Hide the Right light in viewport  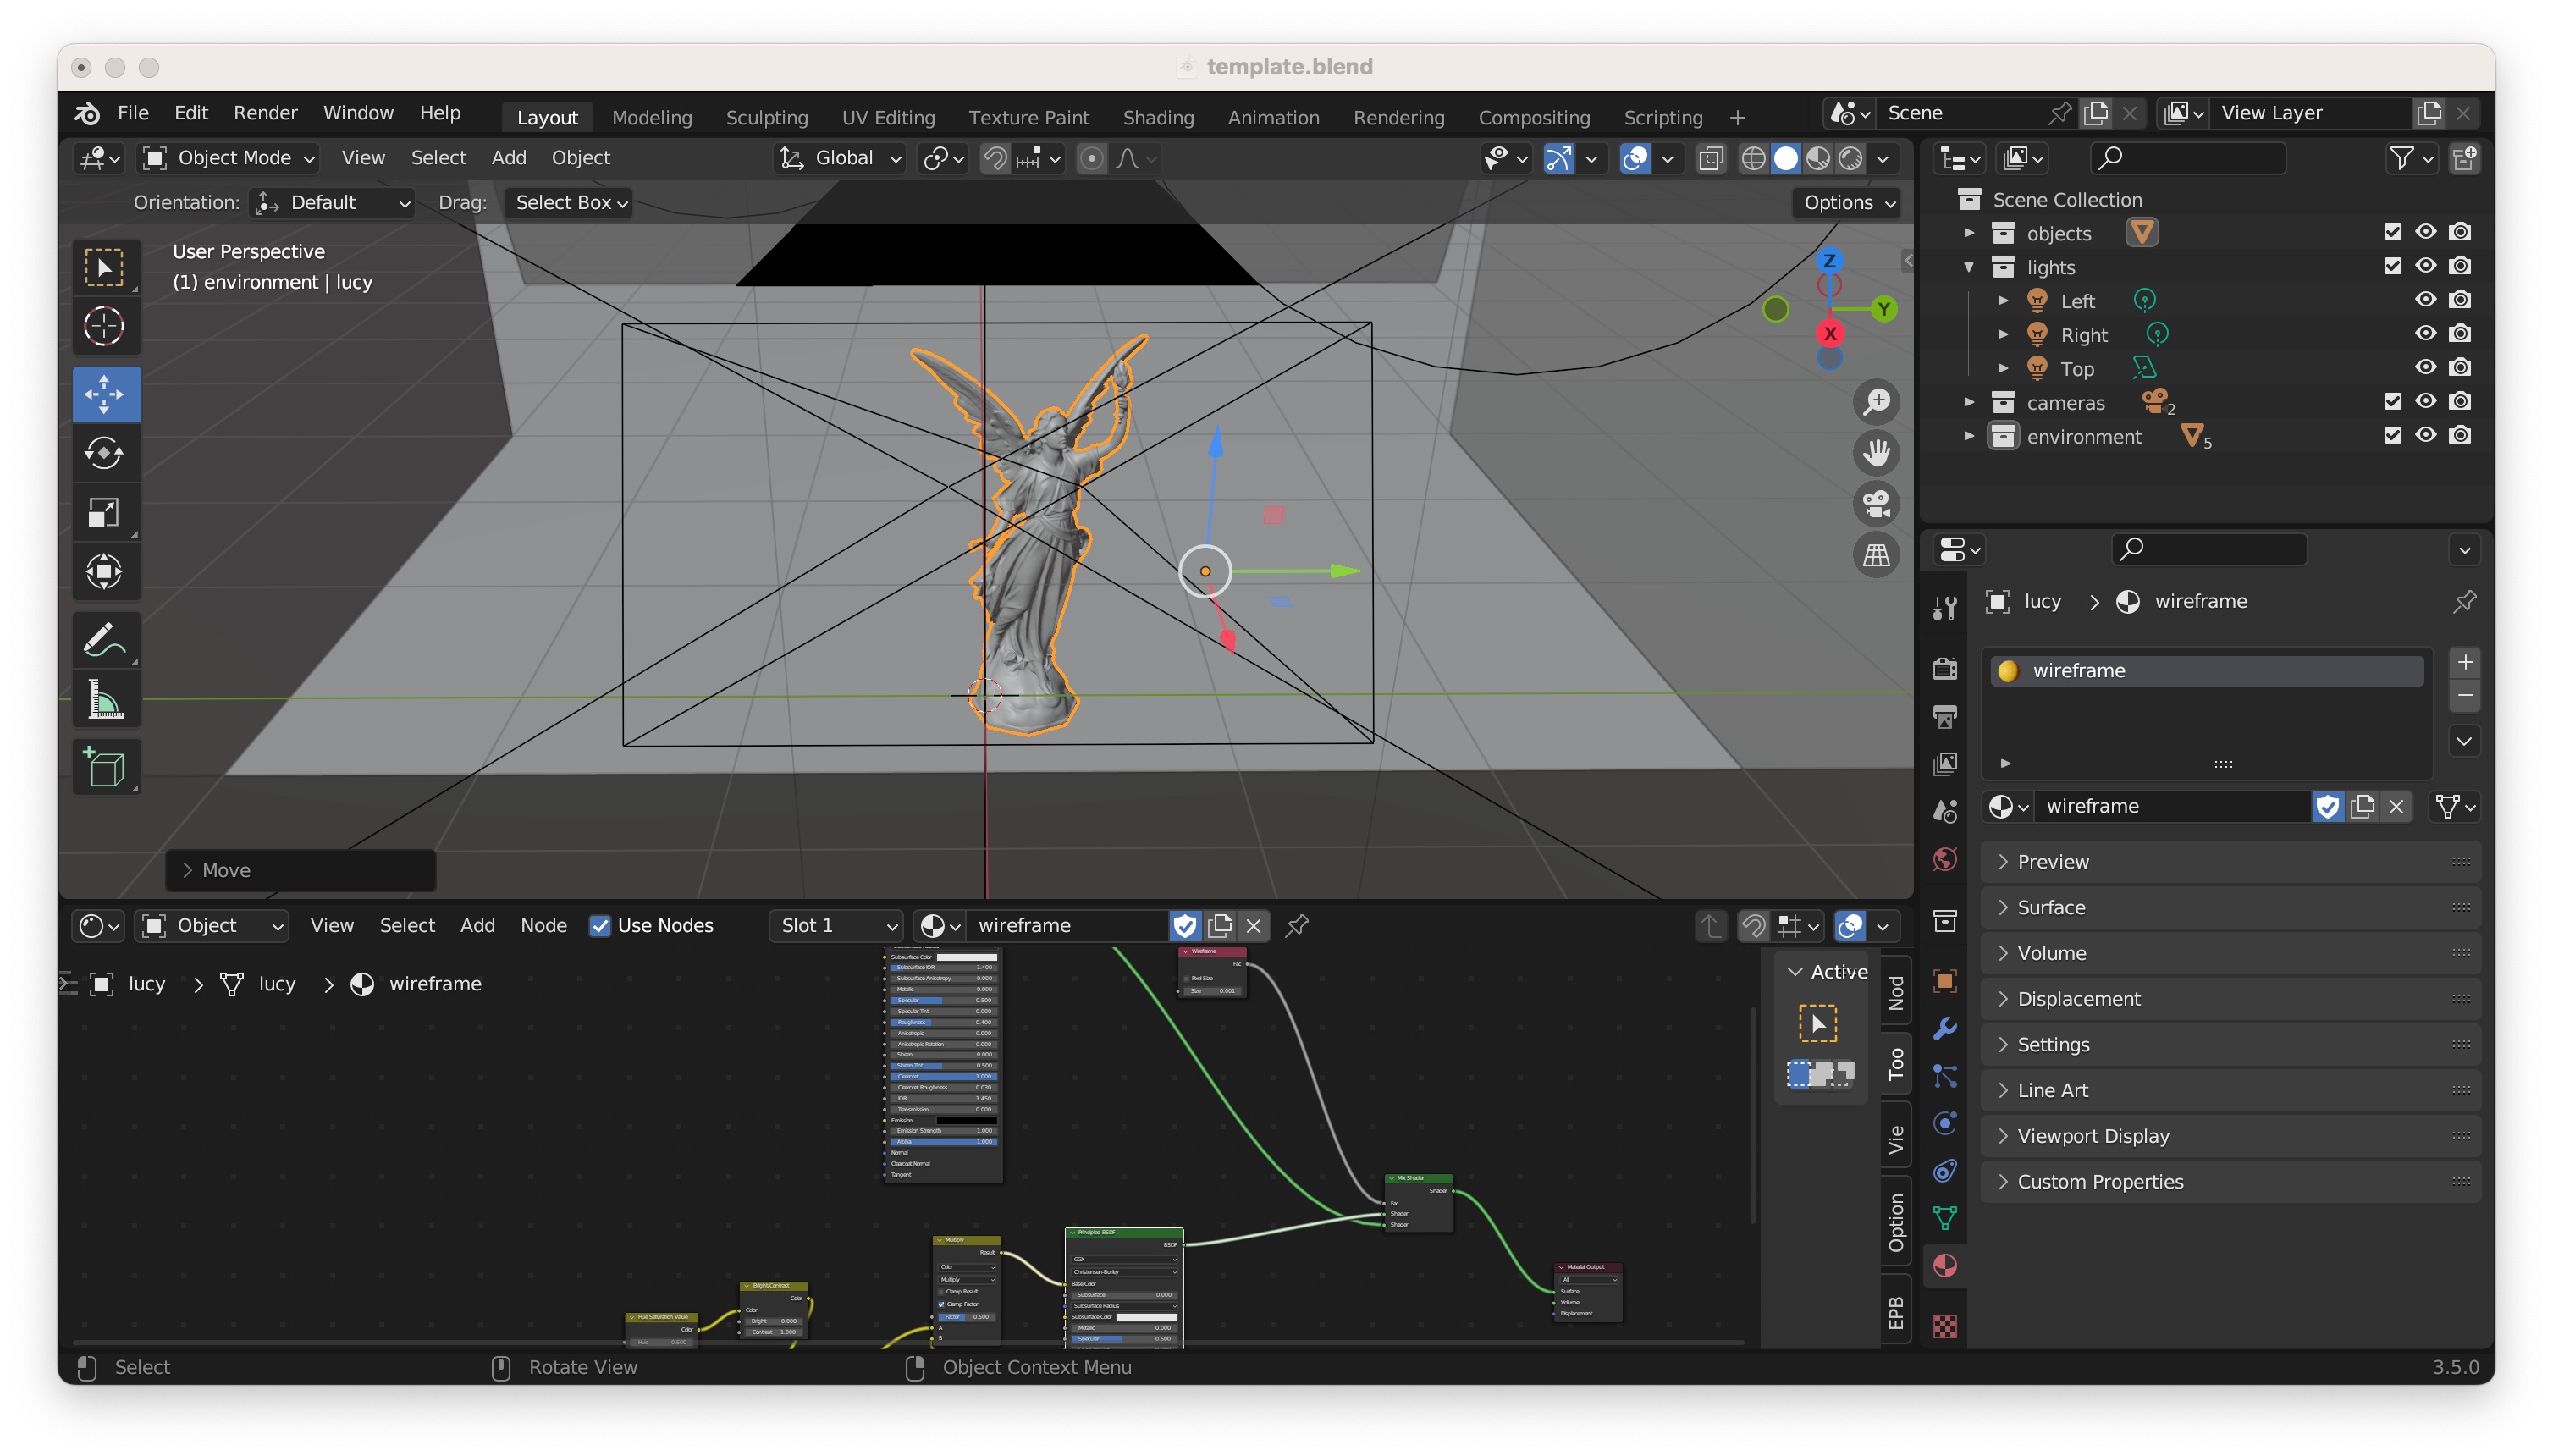pyautogui.click(x=2426, y=333)
